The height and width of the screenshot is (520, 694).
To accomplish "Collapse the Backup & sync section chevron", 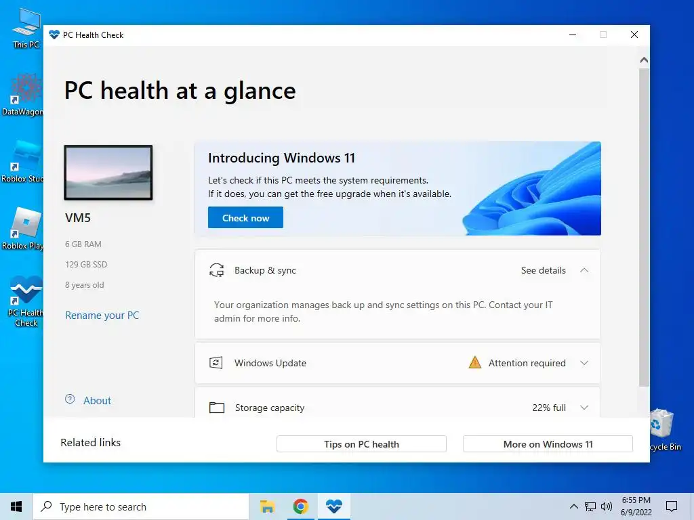I will (584, 270).
